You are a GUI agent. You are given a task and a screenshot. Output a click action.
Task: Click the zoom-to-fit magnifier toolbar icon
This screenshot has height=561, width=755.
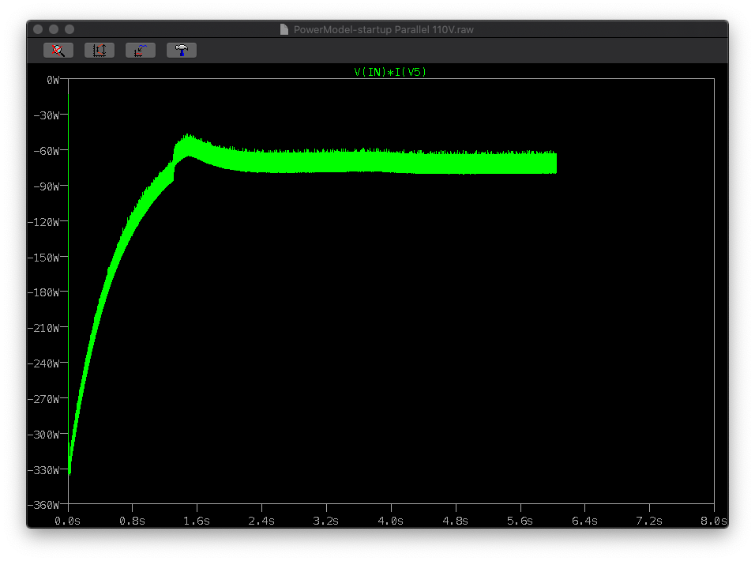[58, 50]
